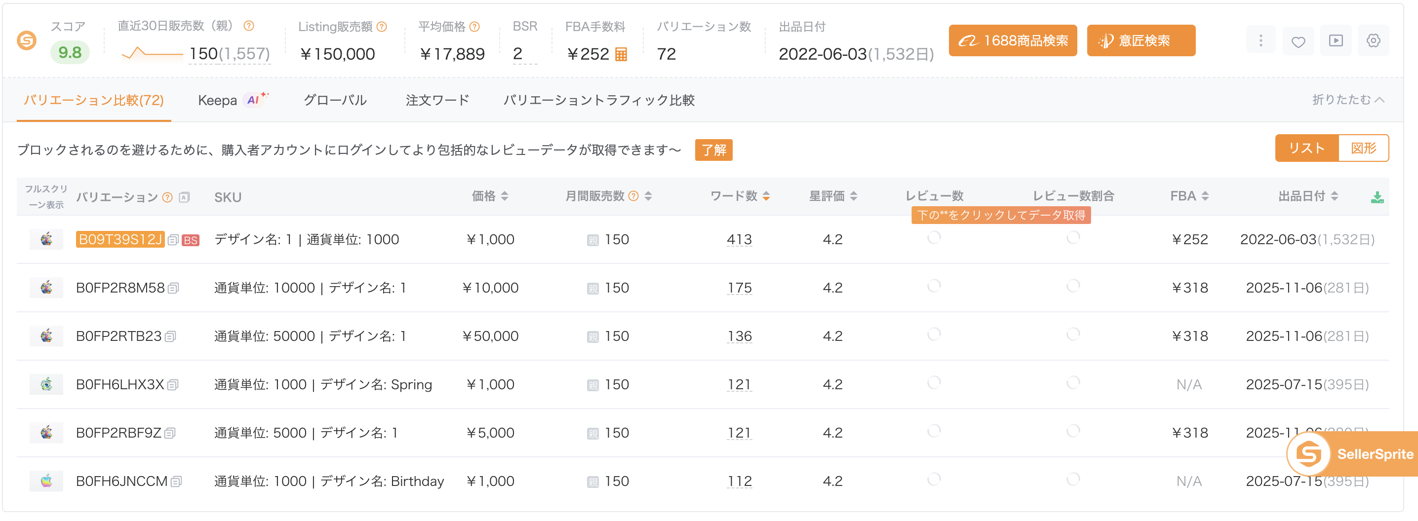Copy ASIN B0FP2RBF9Z with copy icon

click(x=169, y=434)
